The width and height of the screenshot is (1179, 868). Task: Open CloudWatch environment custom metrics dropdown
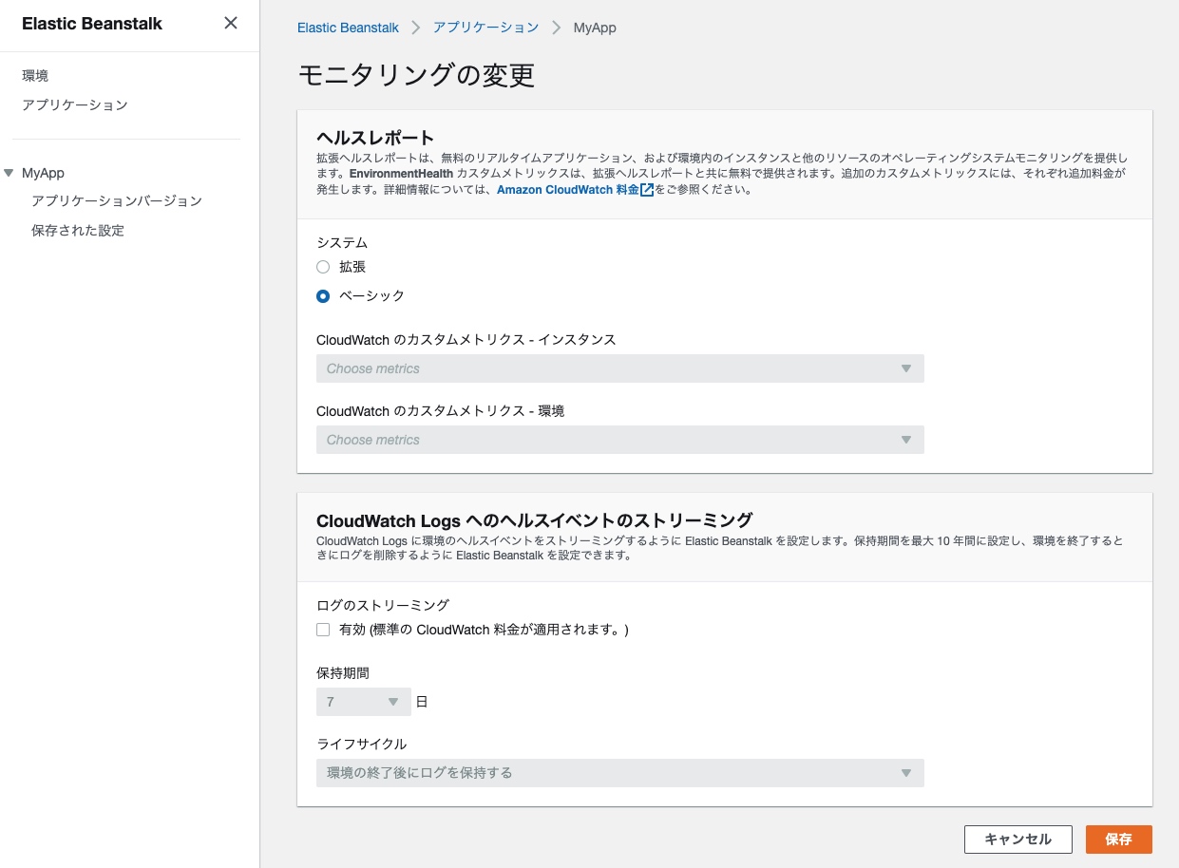pos(619,440)
